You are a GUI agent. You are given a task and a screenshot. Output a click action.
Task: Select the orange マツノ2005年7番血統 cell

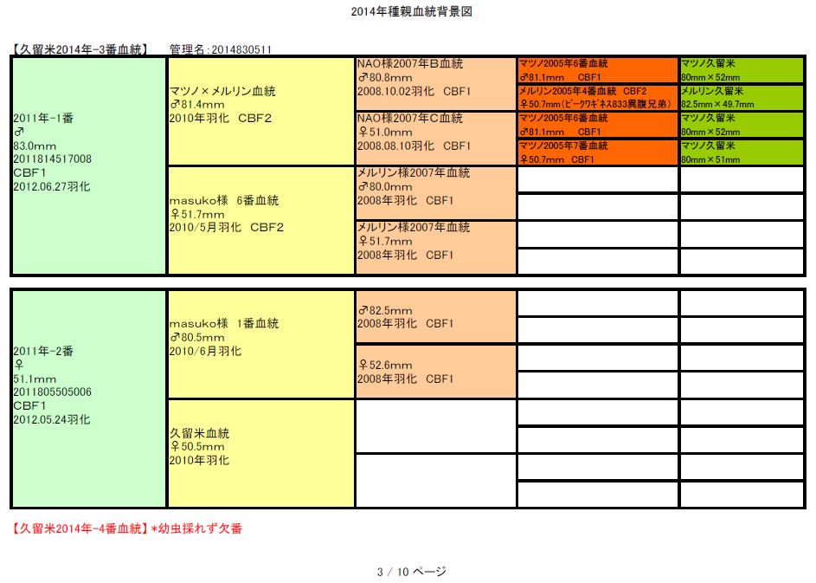pos(598,152)
